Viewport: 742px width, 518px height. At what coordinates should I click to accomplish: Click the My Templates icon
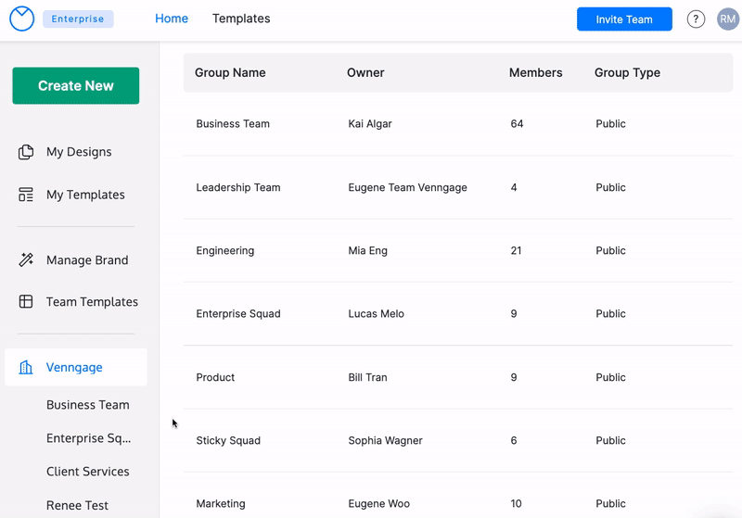click(26, 195)
